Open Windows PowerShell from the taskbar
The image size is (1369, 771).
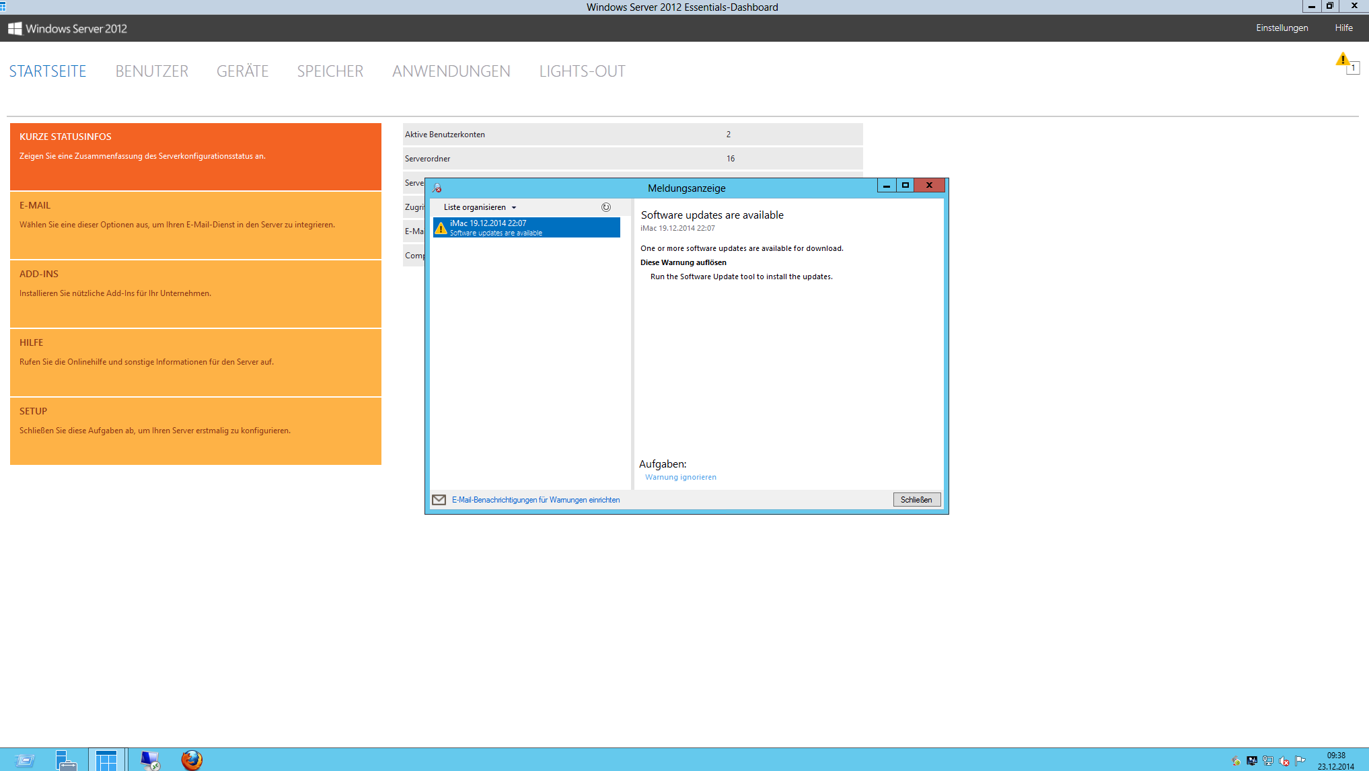[x=24, y=760]
